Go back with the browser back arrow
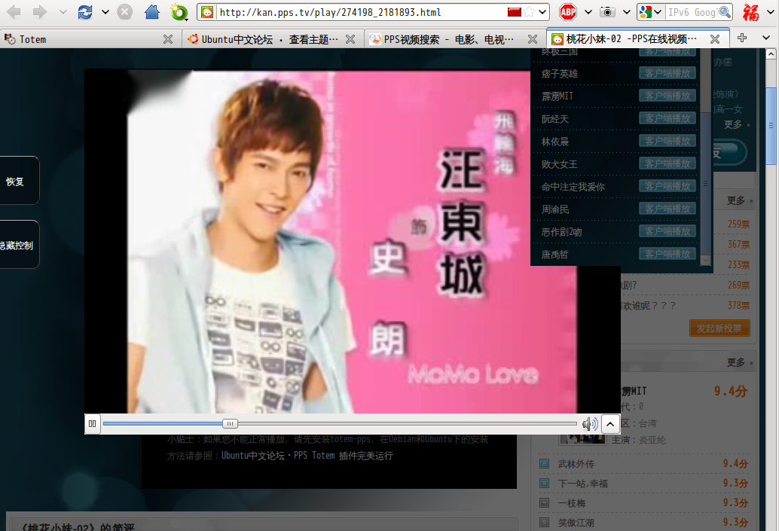The image size is (779, 531). (x=14, y=12)
